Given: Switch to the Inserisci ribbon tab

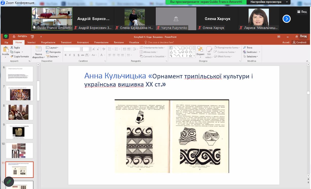Looking at the screenshot, I should [x=31, y=42].
